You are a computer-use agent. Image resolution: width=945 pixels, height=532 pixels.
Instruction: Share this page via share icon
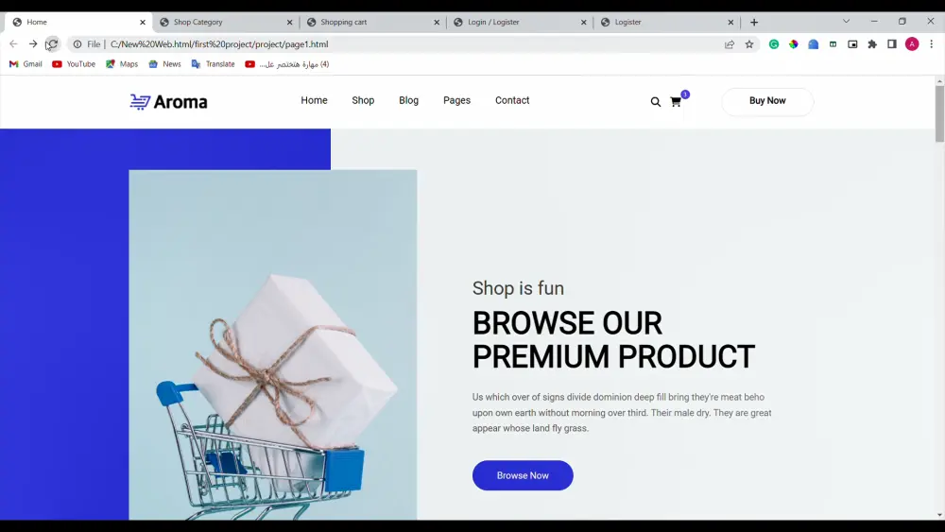pos(730,44)
